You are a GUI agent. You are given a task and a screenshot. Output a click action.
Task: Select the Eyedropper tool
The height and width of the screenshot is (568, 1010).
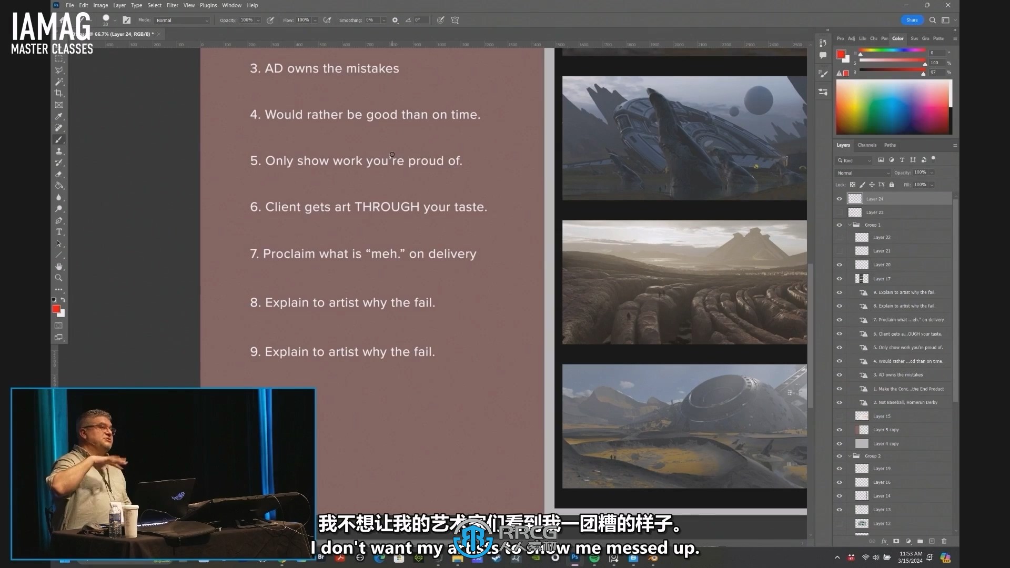coord(59,116)
